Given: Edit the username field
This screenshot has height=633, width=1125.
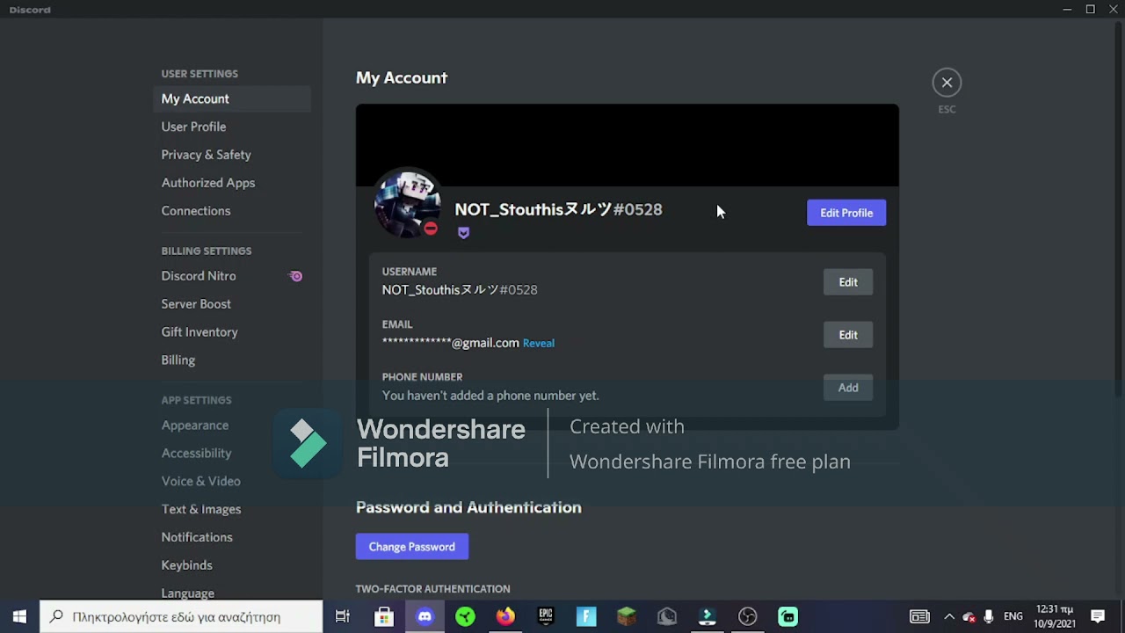Looking at the screenshot, I should (848, 282).
